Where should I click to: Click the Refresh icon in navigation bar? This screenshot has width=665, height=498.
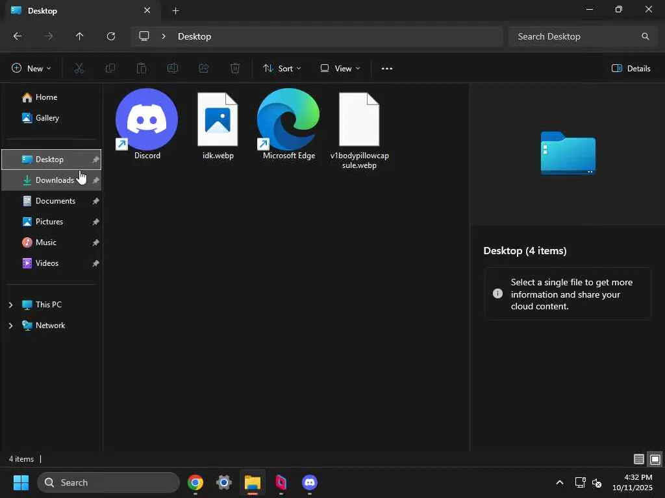[111, 36]
